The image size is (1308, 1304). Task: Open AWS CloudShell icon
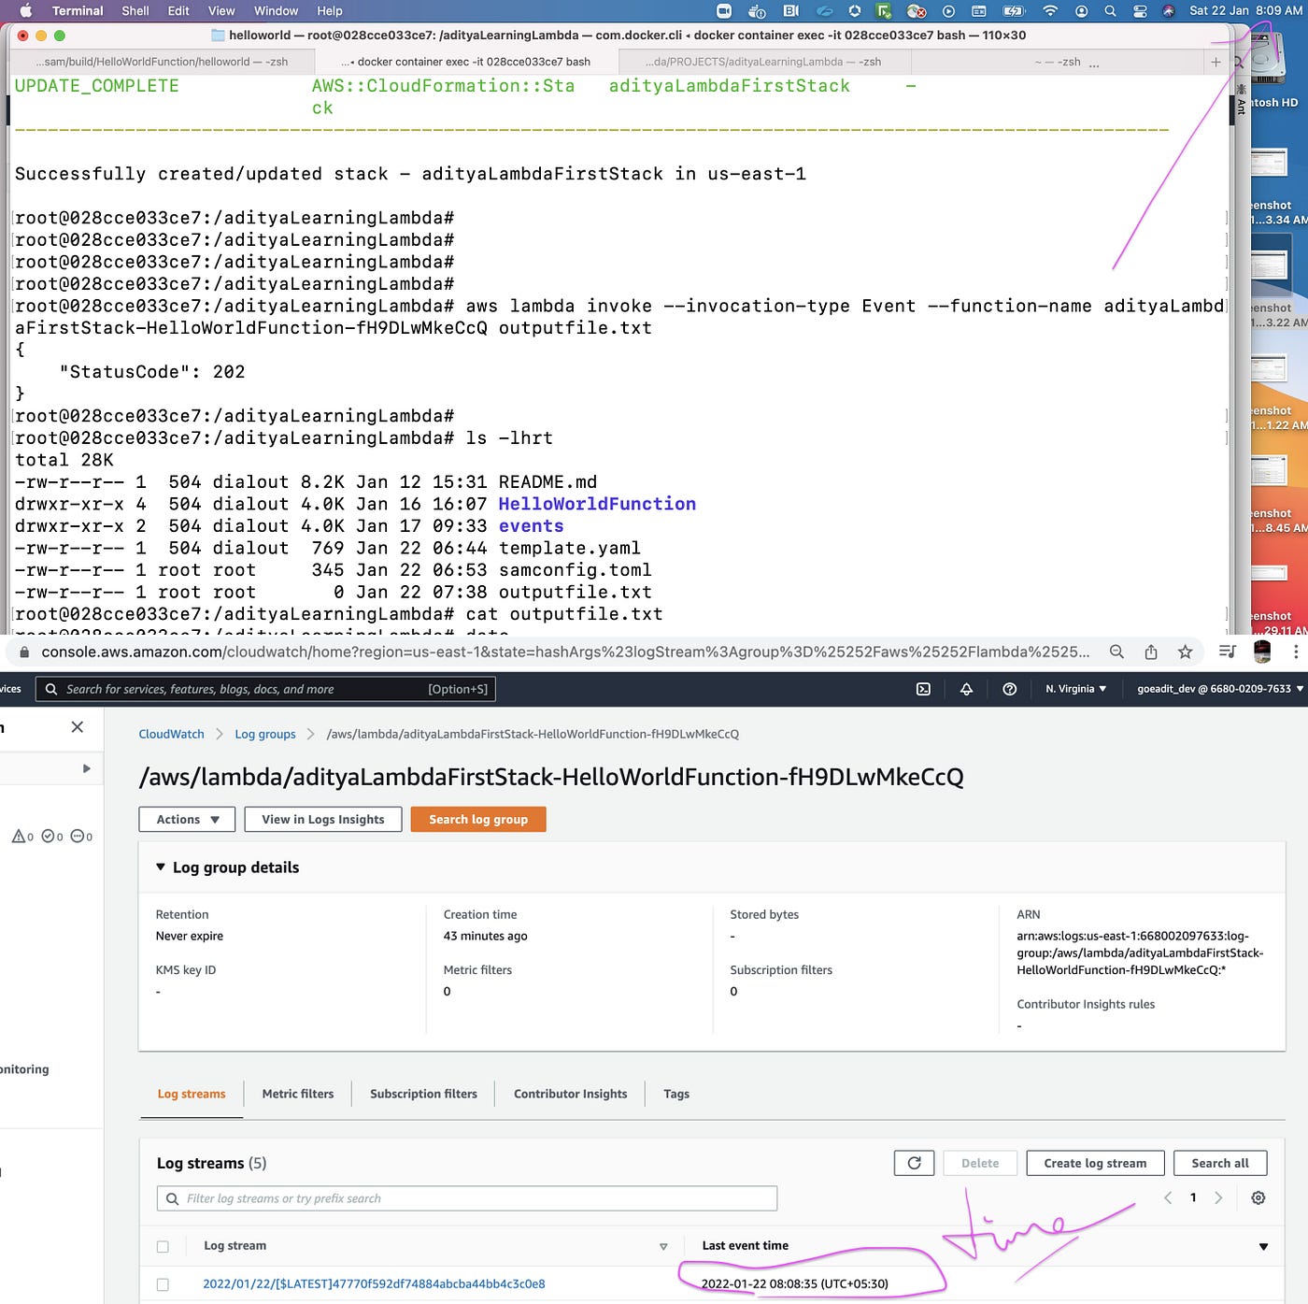tap(923, 689)
